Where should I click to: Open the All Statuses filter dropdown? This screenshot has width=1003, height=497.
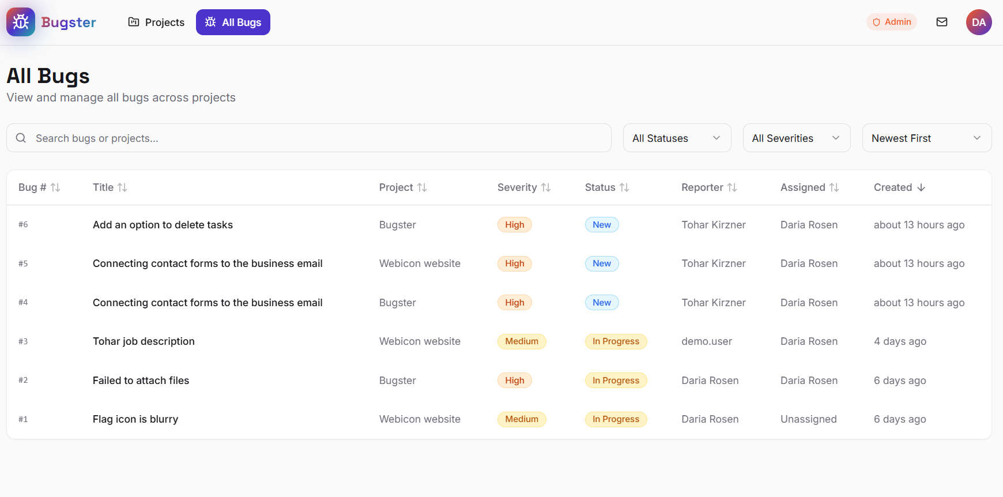click(677, 138)
